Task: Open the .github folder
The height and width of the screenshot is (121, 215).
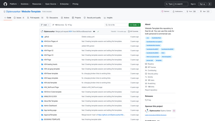Action: pos(46,37)
